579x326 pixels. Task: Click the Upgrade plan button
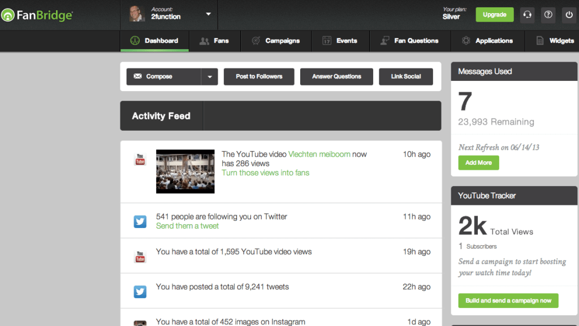[x=494, y=15]
